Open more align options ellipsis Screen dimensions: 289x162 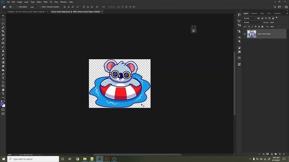point(103,7)
